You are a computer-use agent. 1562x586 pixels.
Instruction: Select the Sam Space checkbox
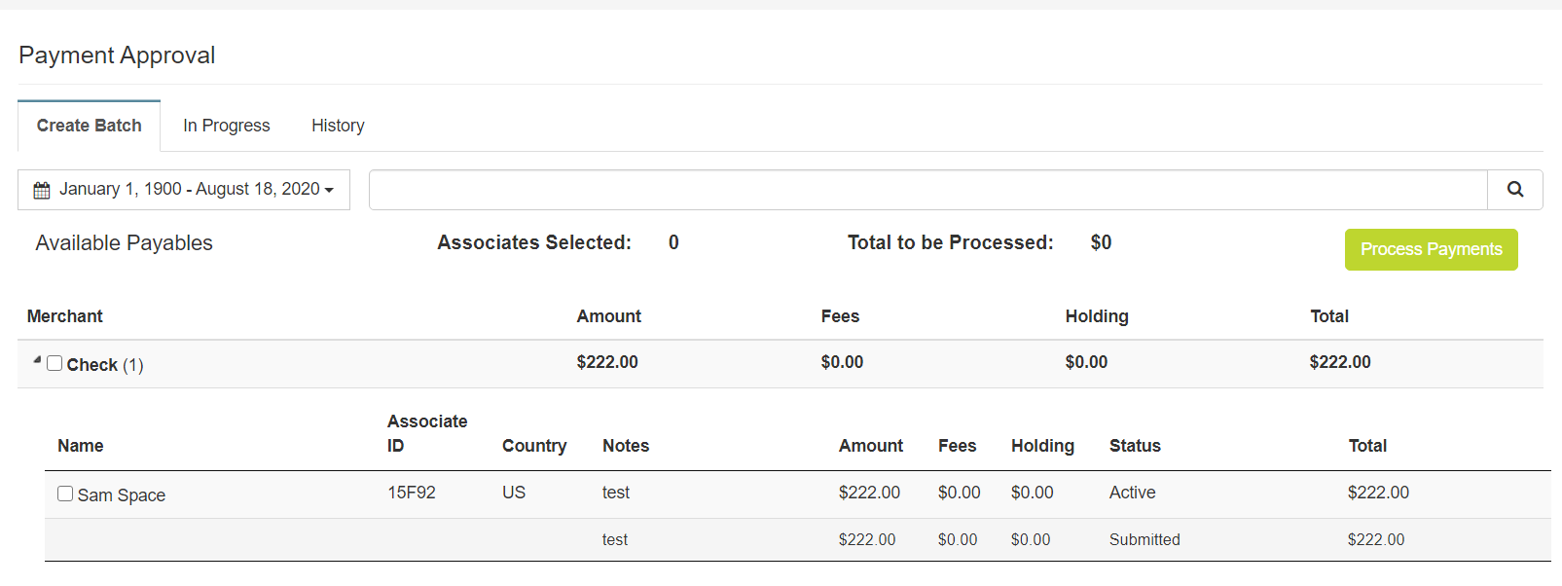(65, 494)
